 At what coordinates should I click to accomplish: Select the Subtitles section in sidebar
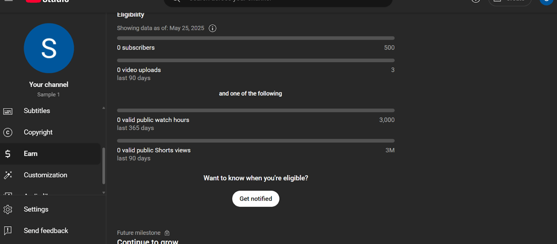click(37, 111)
